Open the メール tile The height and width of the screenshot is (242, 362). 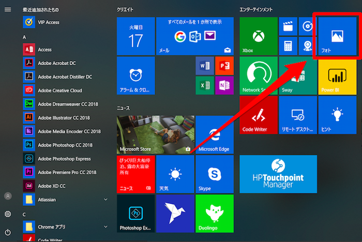(195, 36)
